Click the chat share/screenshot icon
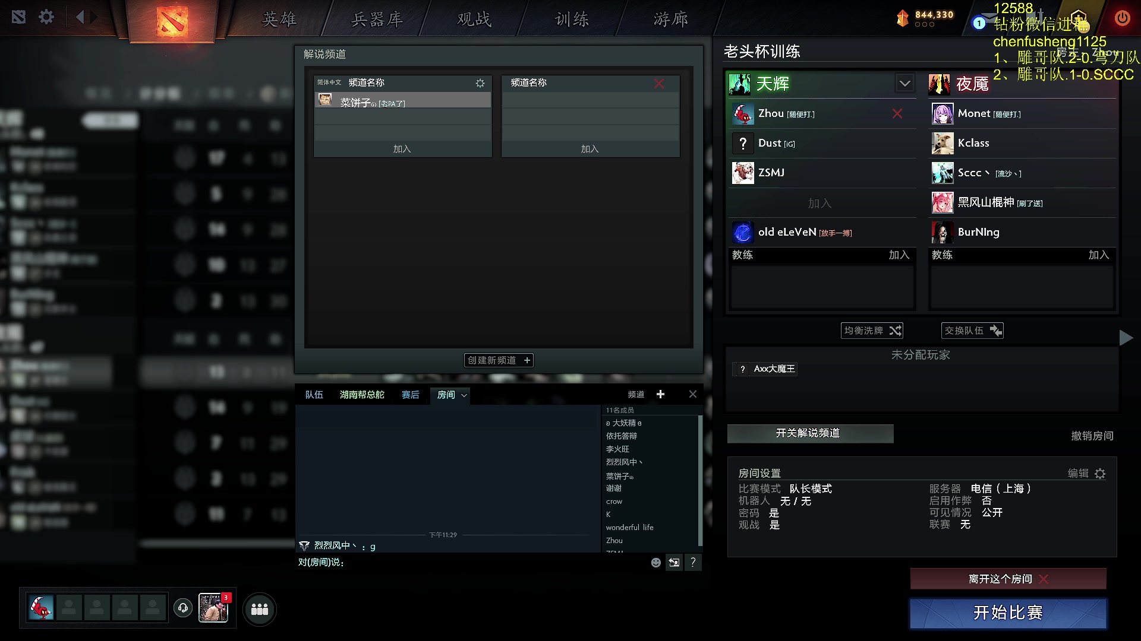Screen dimensions: 1141x641 (x=674, y=562)
